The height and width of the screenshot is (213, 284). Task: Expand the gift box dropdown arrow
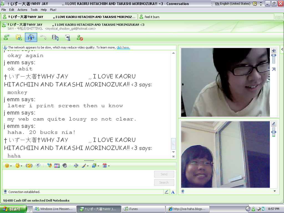tap(109, 166)
